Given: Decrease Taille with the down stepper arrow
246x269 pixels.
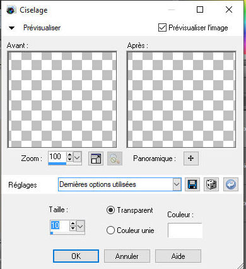Looking at the screenshot, I should point(73,229).
